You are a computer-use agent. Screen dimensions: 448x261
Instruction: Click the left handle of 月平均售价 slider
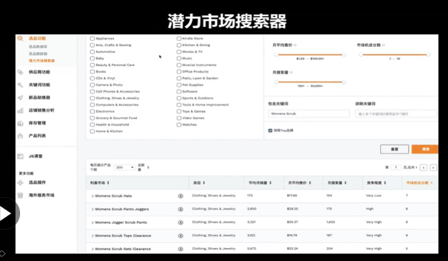tap(276, 54)
